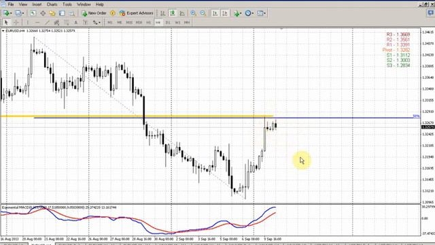Select the horizontal line tool
The width and height of the screenshot is (435, 245).
click(37, 22)
